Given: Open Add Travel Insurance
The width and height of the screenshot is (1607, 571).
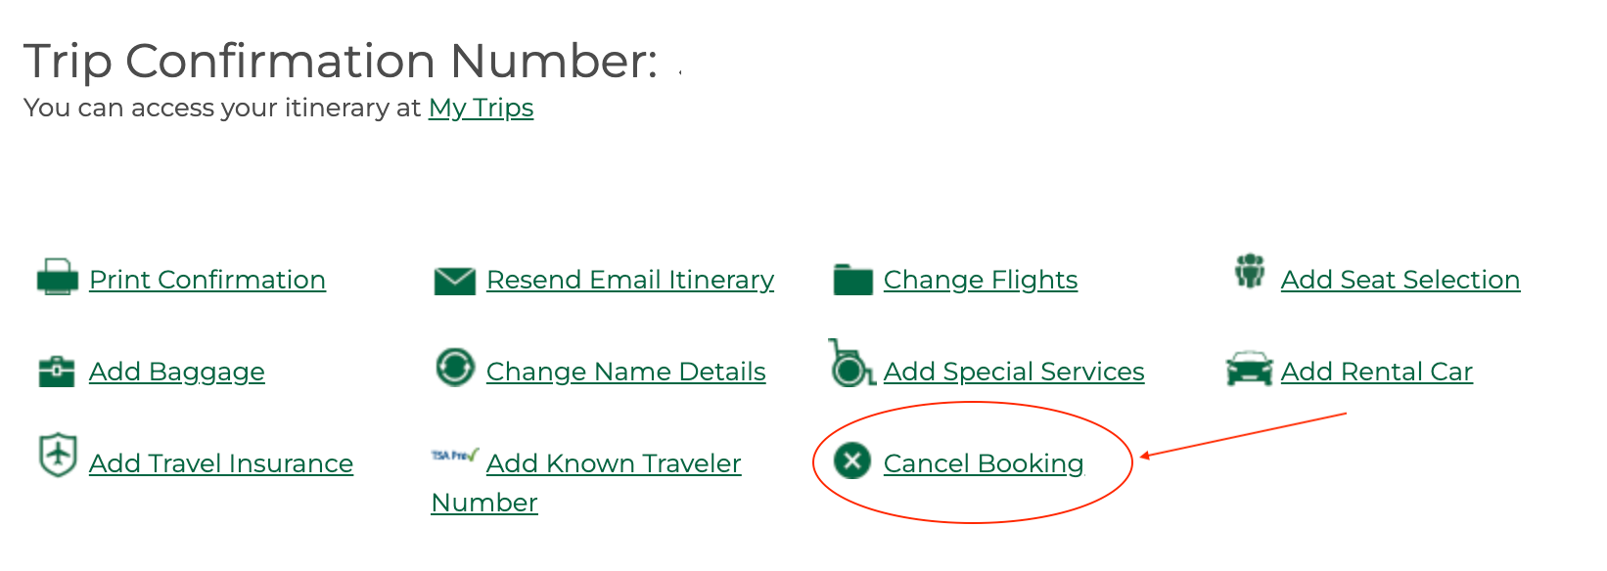Looking at the screenshot, I should [221, 462].
